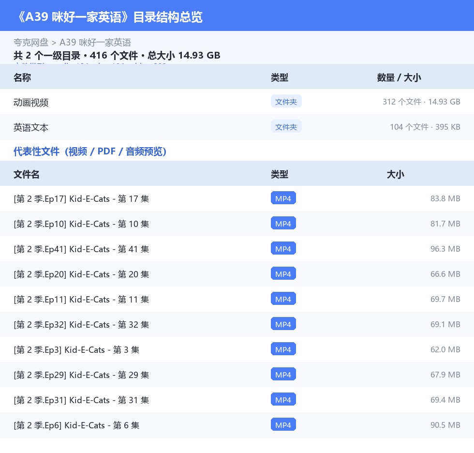Click MP4 badge for 第 11 集

click(x=283, y=299)
